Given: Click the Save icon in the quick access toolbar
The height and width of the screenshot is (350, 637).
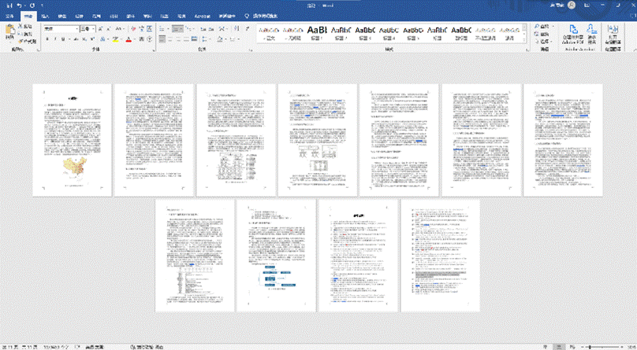Looking at the screenshot, I should click(x=5, y=5).
